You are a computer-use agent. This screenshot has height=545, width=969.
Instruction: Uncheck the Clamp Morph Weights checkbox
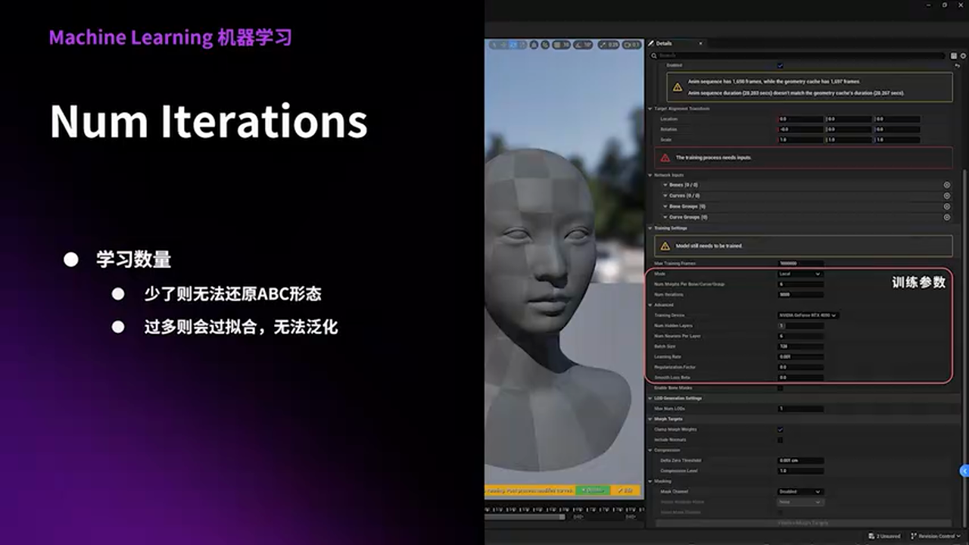coord(780,429)
